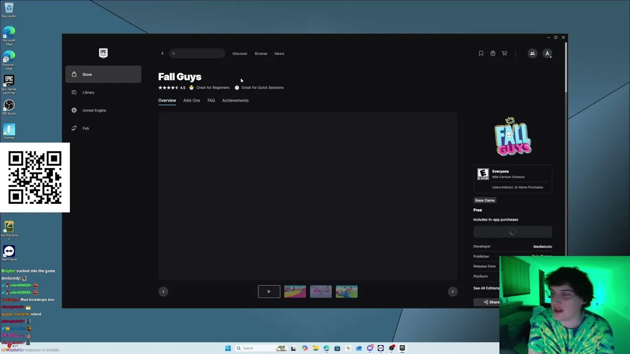Switch to the Add-Ons tab
630x354 pixels.
(191, 100)
